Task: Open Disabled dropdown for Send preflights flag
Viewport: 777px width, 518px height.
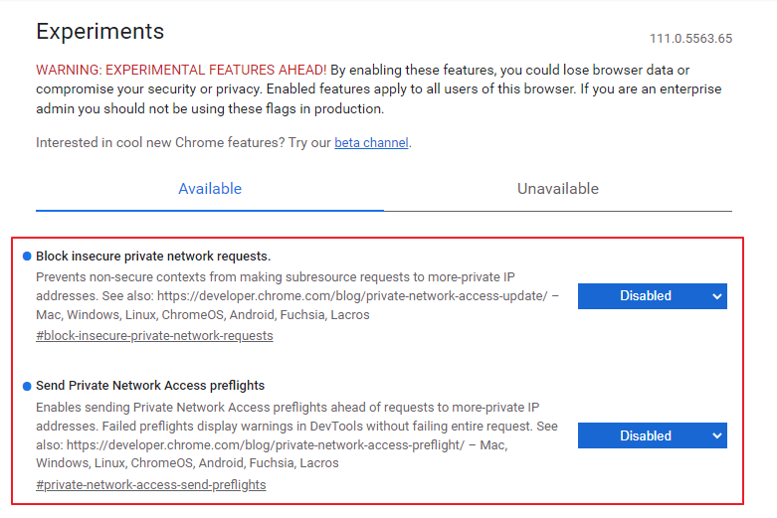Action: tap(652, 435)
